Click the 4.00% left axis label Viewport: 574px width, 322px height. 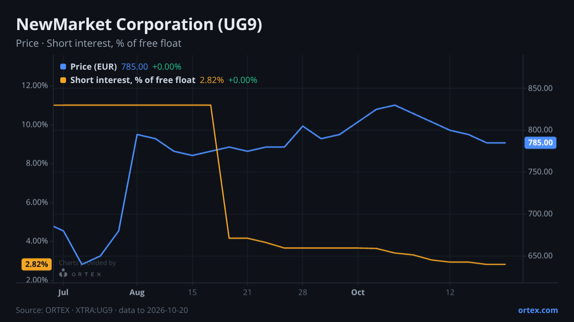[x=36, y=241]
